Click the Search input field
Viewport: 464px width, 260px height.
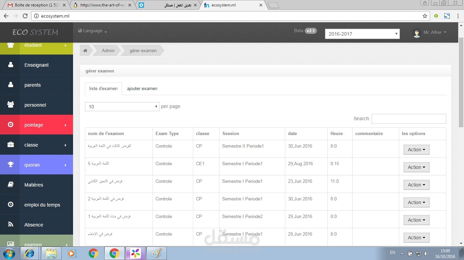pos(409,119)
